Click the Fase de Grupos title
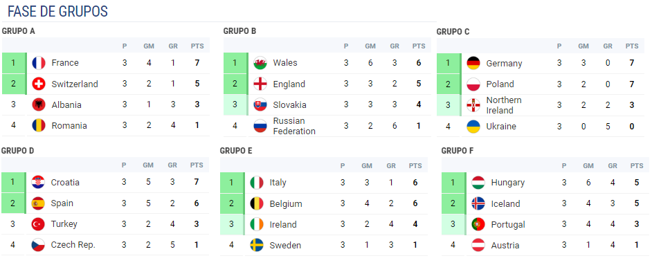652x265 pixels. (x=57, y=11)
